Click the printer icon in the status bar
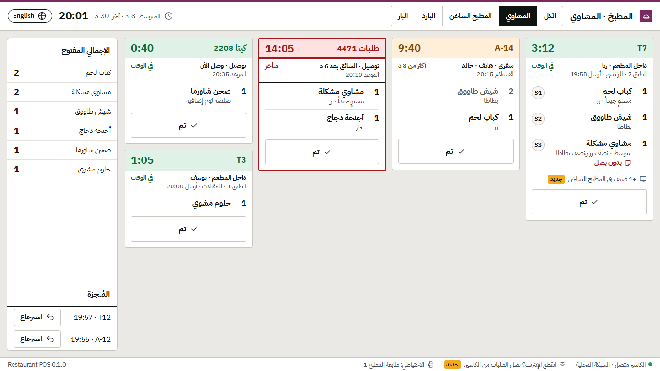Viewport: 660px width, 371px height. tap(430, 365)
